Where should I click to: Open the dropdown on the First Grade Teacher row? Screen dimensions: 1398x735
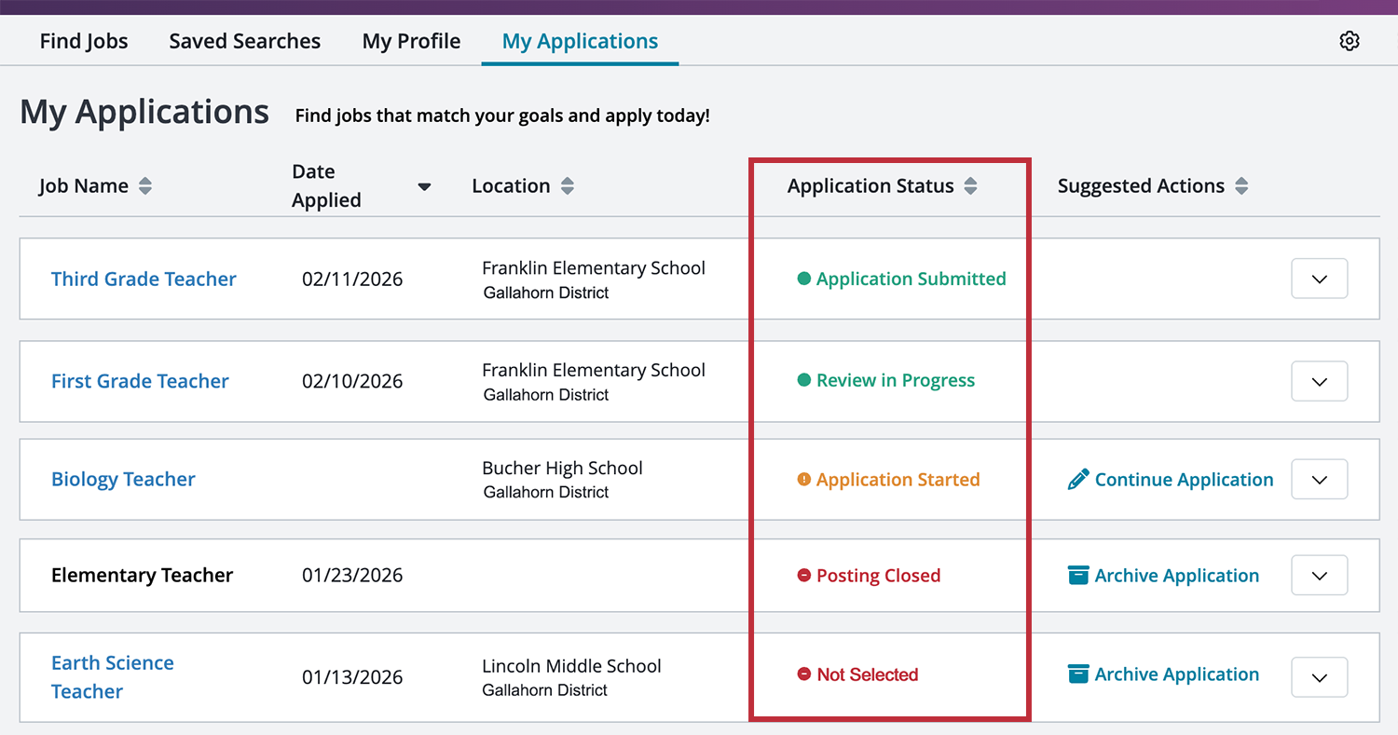[x=1319, y=381]
